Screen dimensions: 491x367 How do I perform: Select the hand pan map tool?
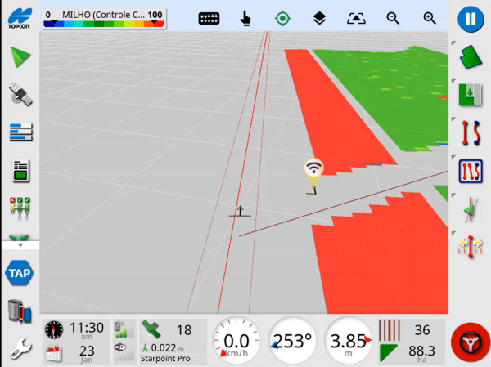click(245, 19)
